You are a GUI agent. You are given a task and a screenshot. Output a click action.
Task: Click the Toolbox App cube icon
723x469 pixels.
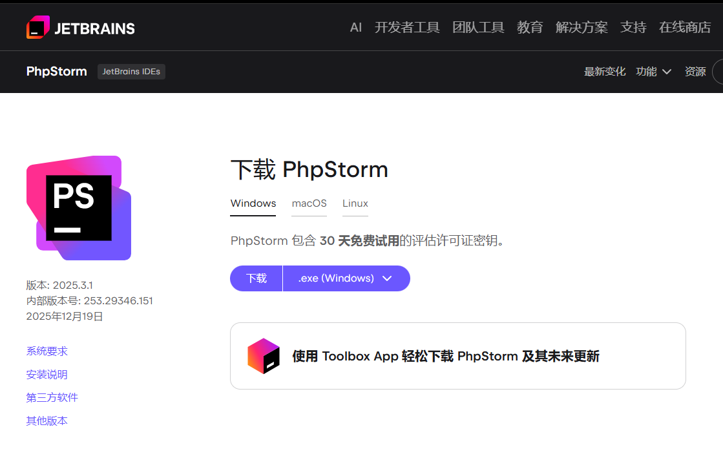tap(263, 356)
